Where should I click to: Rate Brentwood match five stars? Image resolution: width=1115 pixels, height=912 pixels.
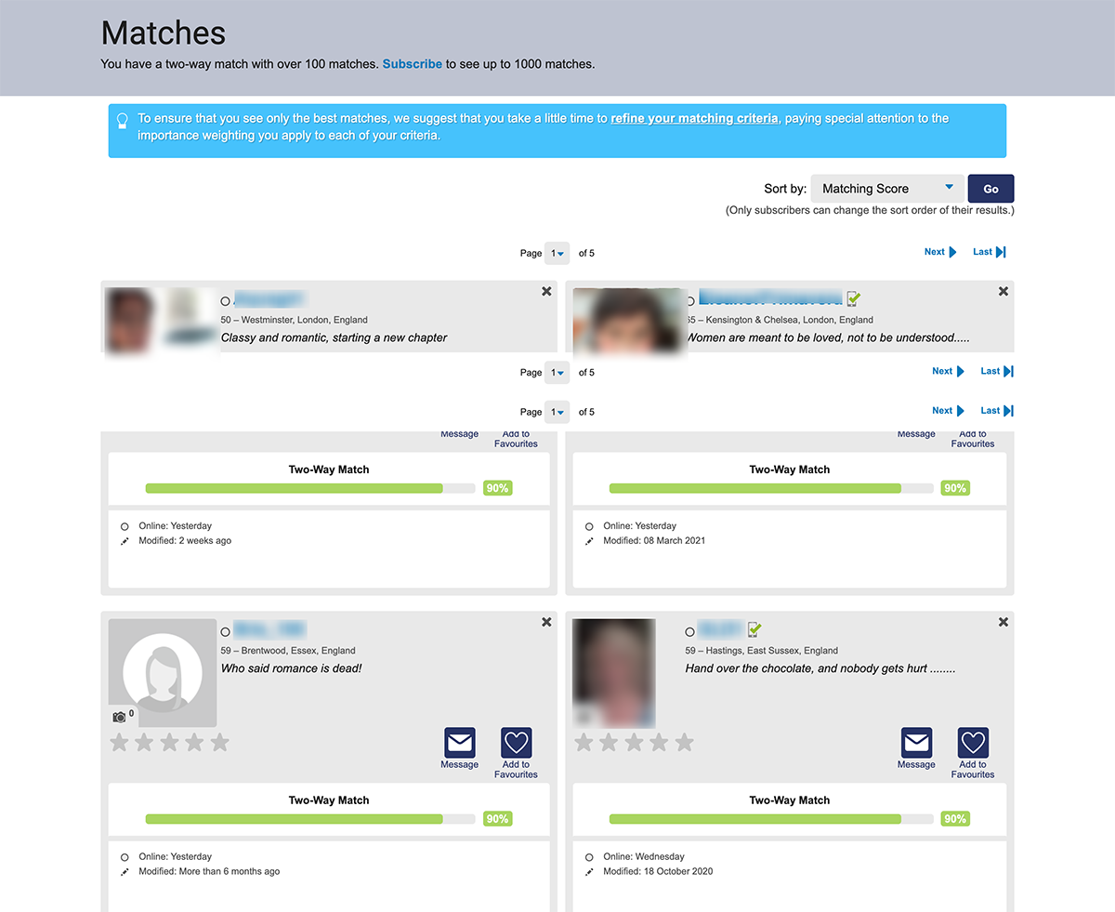(x=219, y=743)
